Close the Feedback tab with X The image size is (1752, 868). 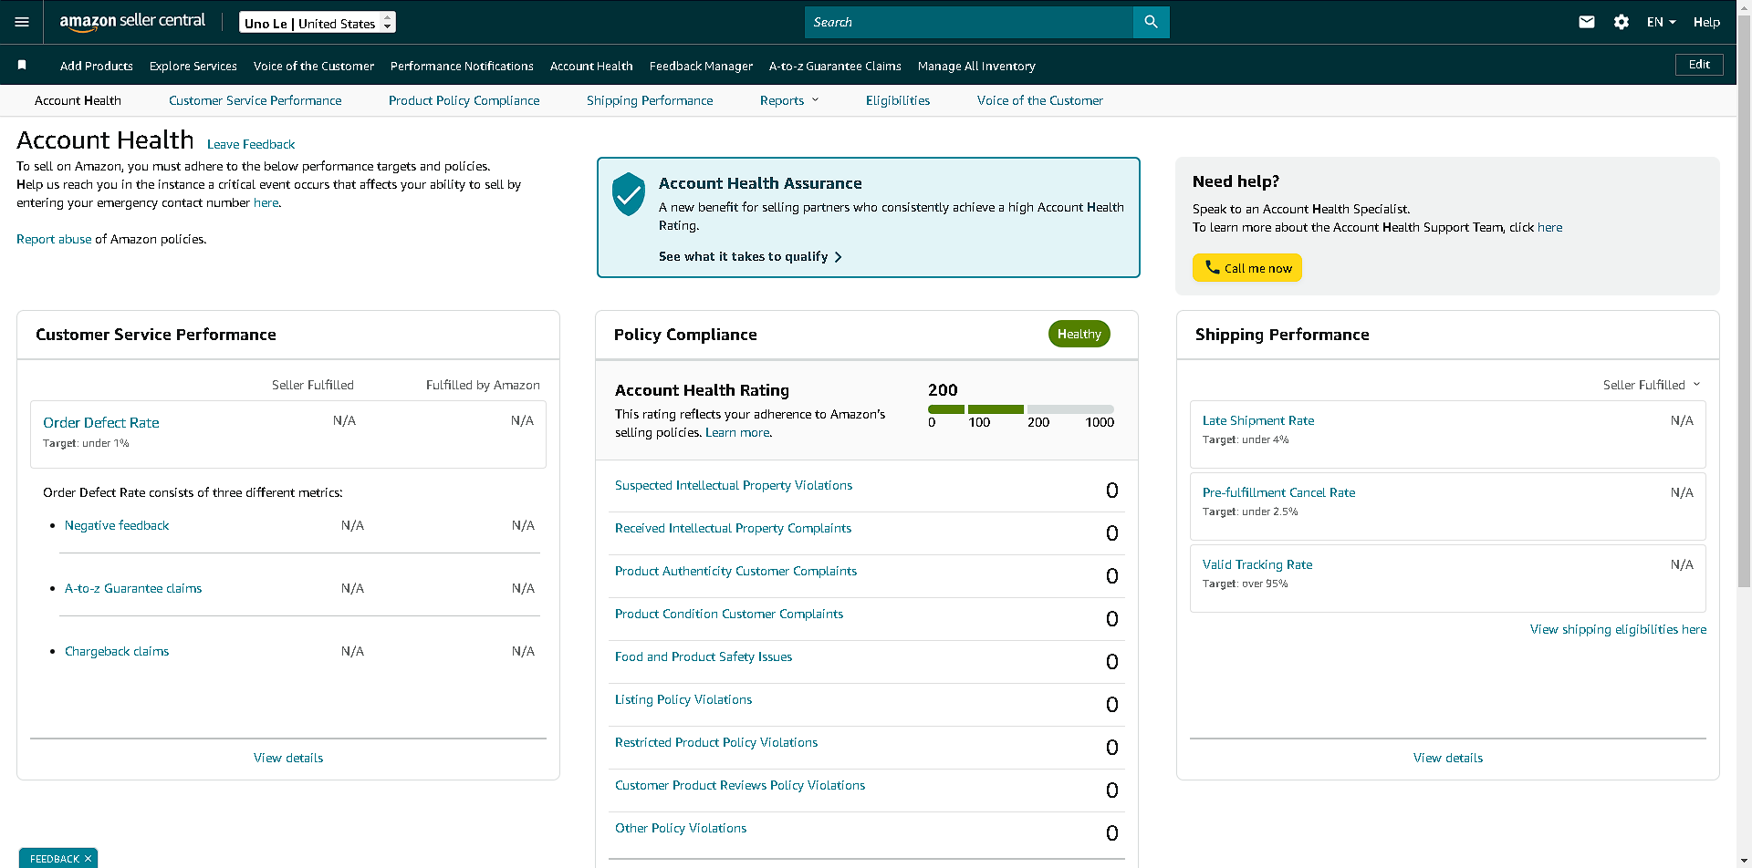88,859
